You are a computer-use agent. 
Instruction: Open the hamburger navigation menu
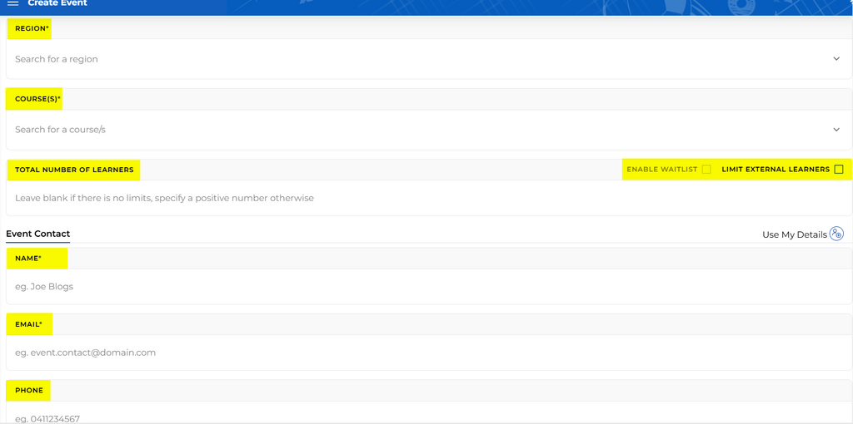[13, 3]
